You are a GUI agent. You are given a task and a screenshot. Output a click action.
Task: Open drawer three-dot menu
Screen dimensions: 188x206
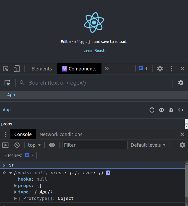pos(6,134)
